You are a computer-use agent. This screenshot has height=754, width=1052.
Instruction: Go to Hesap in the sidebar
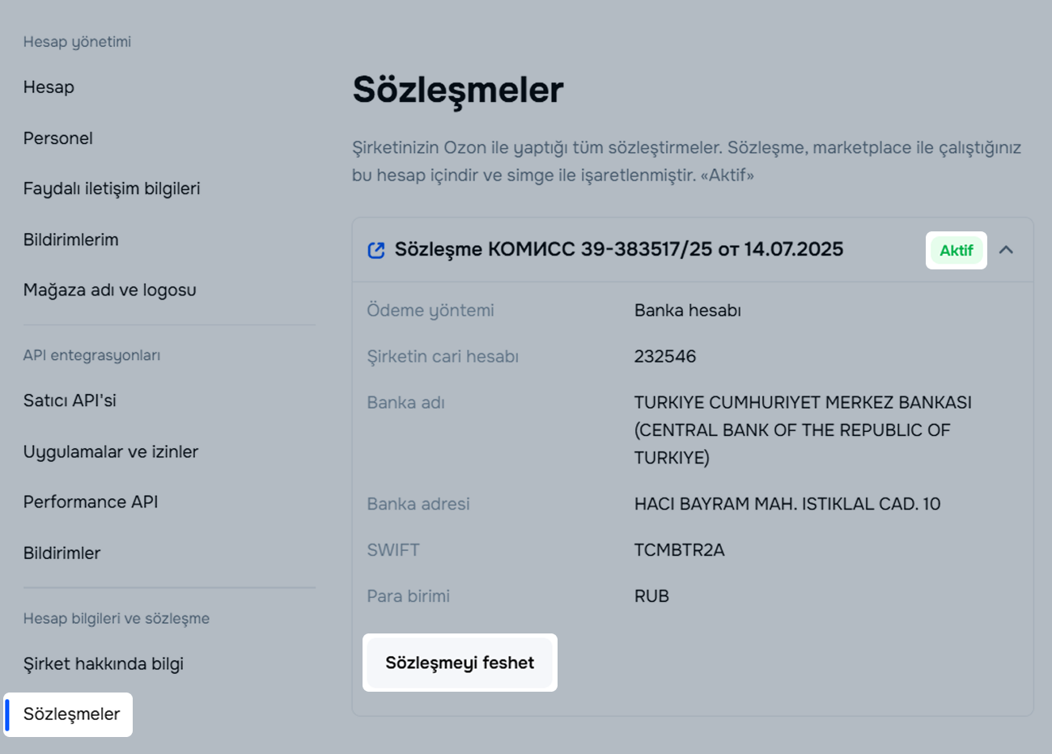pyautogui.click(x=49, y=87)
